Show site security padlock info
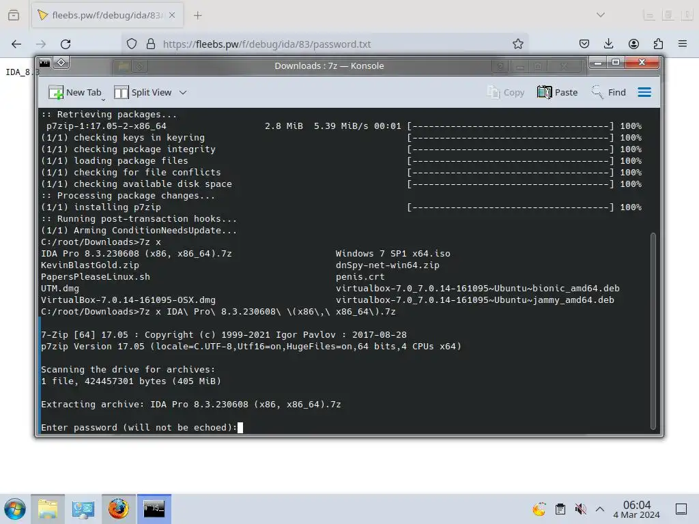The width and height of the screenshot is (699, 524). (x=151, y=44)
